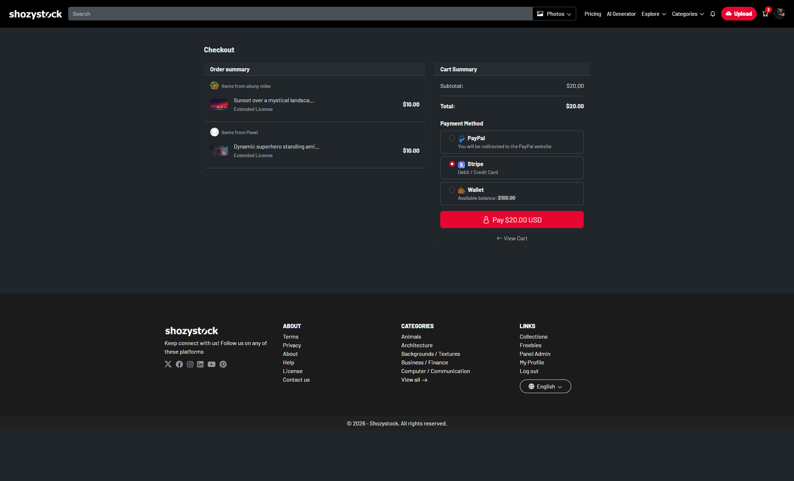Open the LinkedIn social icon
Viewport: 794px width, 481px height.
point(200,364)
